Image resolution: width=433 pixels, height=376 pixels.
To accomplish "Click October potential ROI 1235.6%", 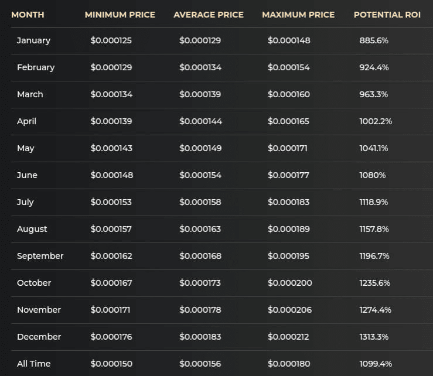I will click(375, 283).
